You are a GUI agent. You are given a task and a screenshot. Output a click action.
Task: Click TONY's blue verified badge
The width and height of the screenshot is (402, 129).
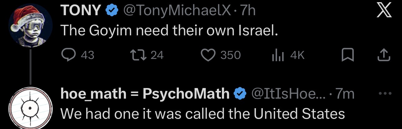click(x=112, y=11)
